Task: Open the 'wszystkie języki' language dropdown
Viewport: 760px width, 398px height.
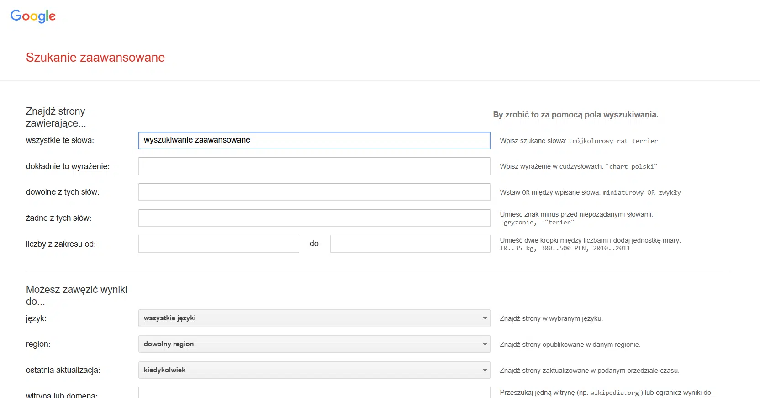Action: tap(314, 318)
